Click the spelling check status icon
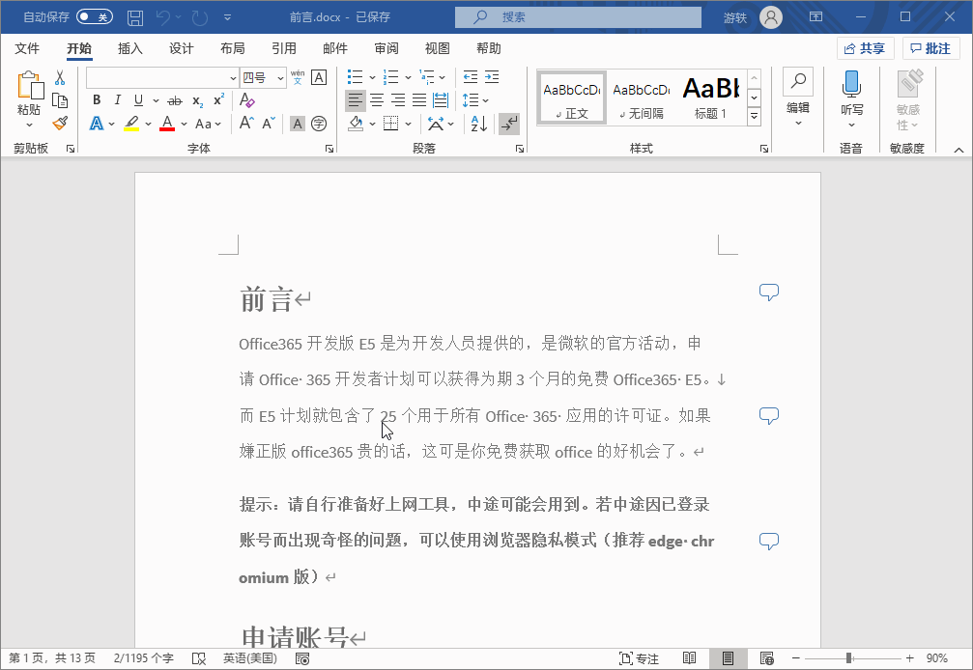Screen dimensions: 973x670 point(199,658)
